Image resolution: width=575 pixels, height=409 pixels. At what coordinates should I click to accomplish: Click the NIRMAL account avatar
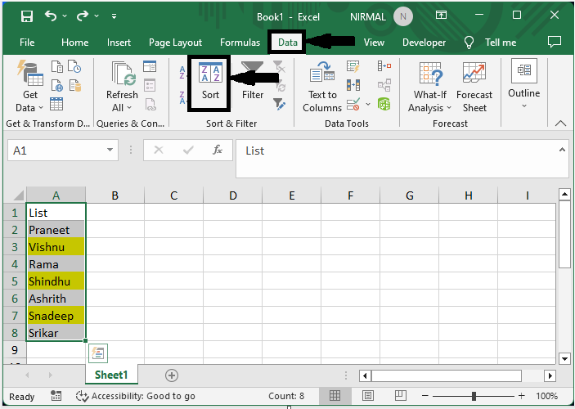click(x=403, y=16)
